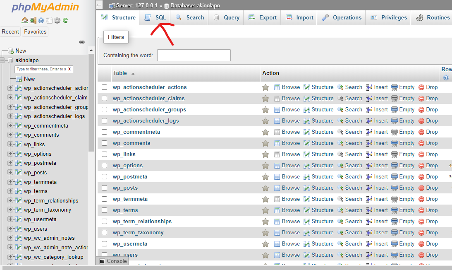Select the wp_usermeta row checkbox
Viewport: 452px width, 270px height.
[x=104, y=244]
